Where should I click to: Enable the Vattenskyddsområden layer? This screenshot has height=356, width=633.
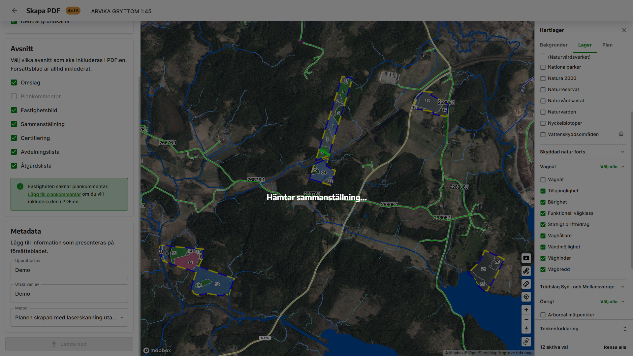543,135
